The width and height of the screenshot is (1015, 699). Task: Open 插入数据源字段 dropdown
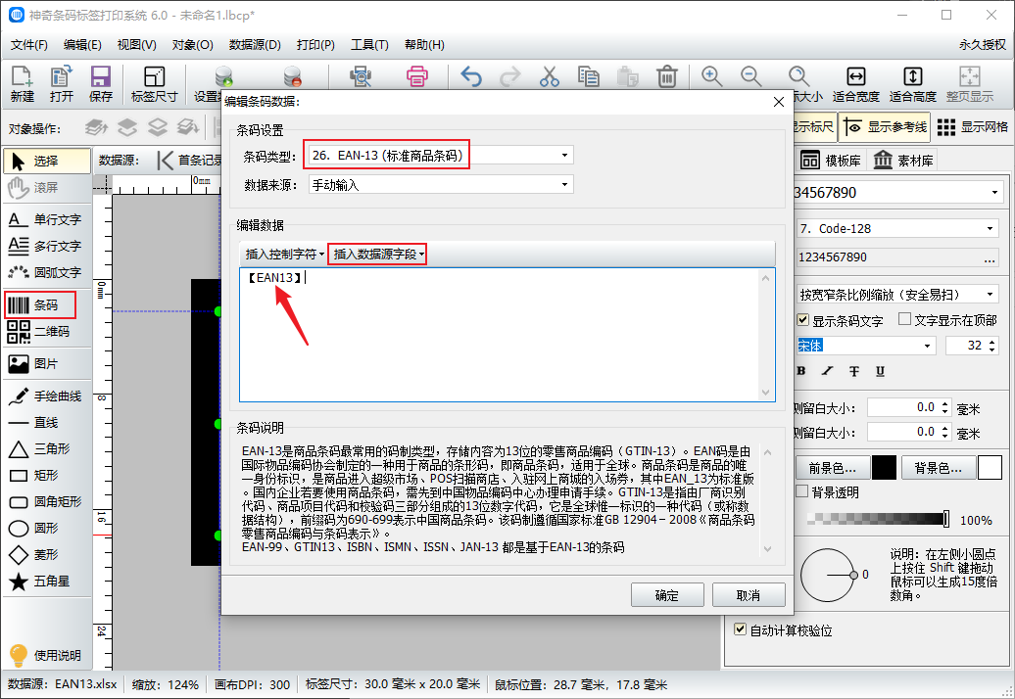[376, 254]
